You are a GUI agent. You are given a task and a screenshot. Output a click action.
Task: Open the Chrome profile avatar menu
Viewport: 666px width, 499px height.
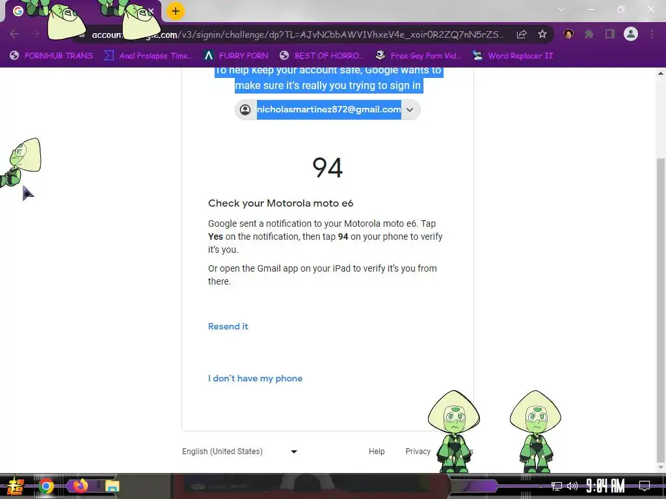click(631, 34)
